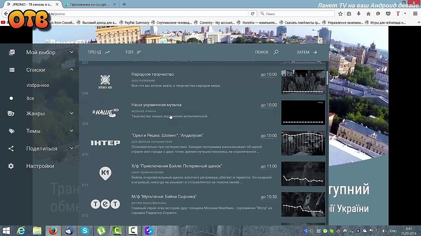Image resolution: width=421 pixels, height=236 pixels.
Task: Open the ТЕТ channel logo
Action: click(105, 204)
